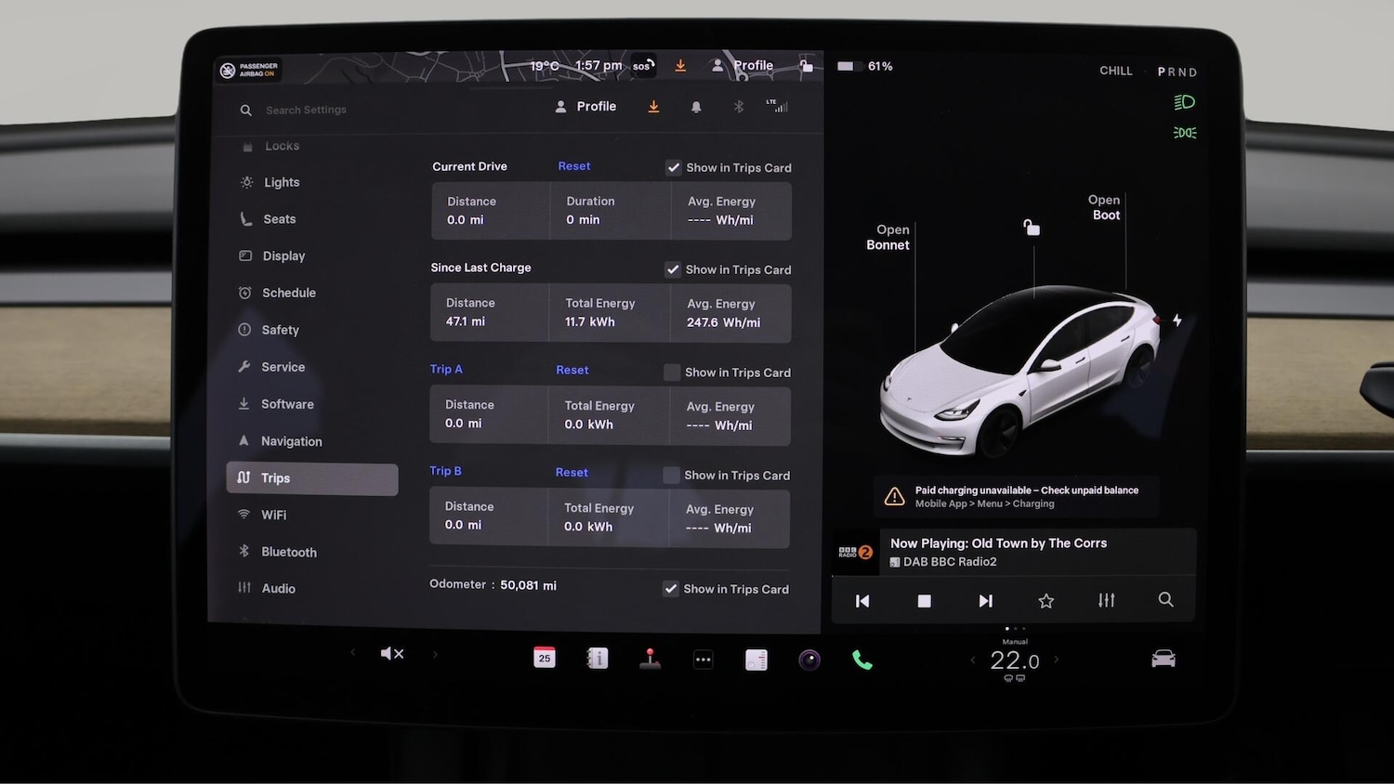Unmute the volume speaker icon
1394x784 pixels.
pos(391,654)
